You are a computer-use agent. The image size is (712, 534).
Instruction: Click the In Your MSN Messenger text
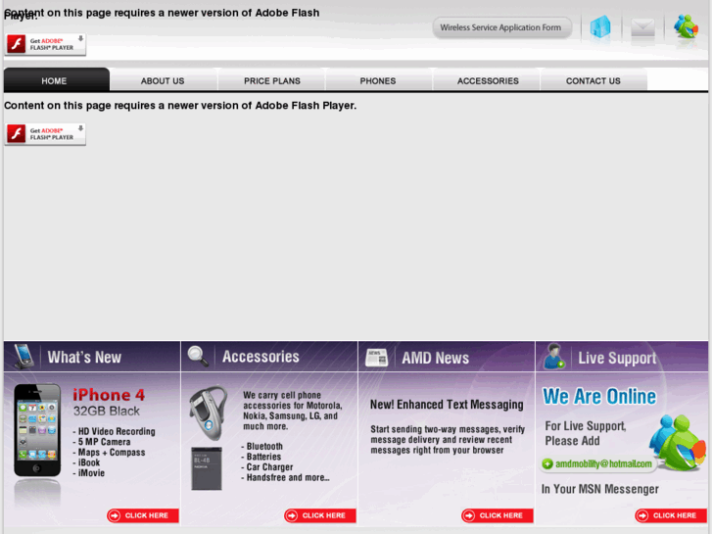click(x=599, y=489)
